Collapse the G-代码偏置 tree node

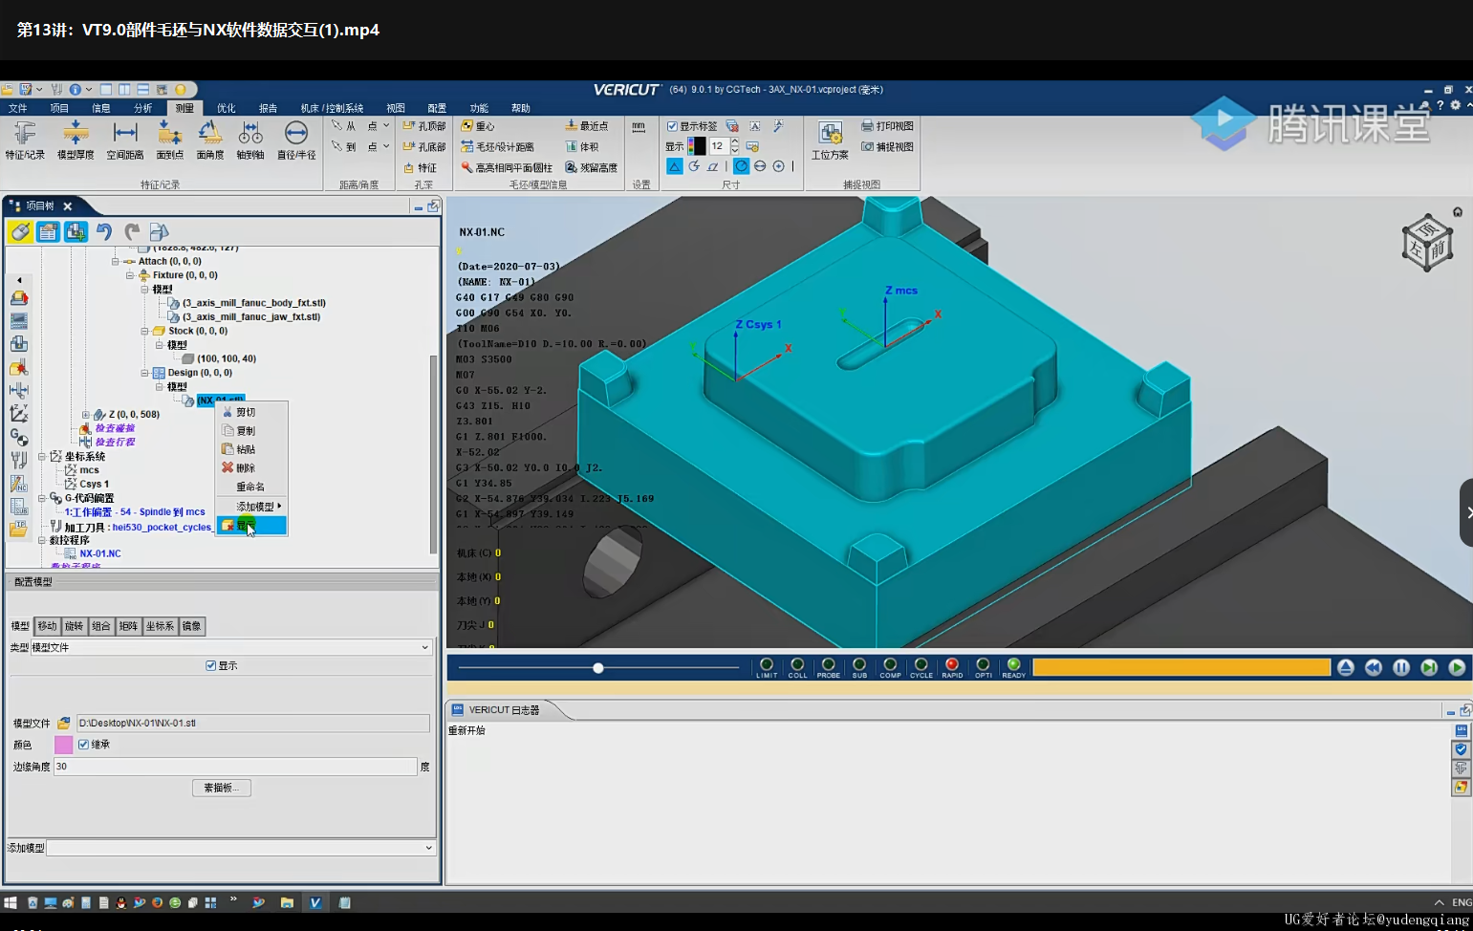click(x=42, y=498)
